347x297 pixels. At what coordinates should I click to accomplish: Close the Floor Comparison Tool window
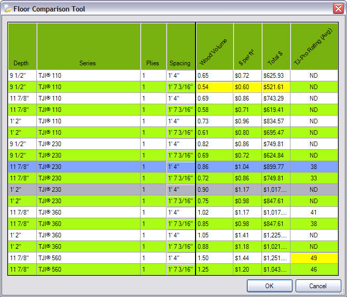pos(338,9)
